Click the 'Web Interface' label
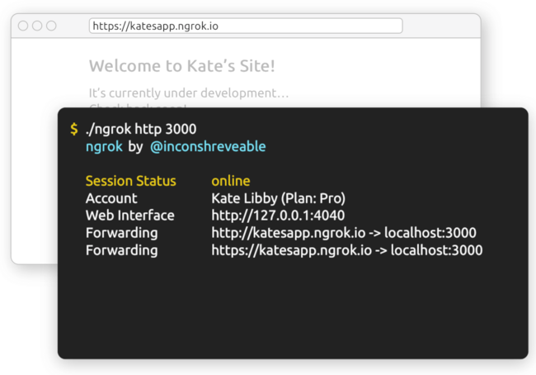Viewport: 536px width, 375px height. pyautogui.click(x=129, y=216)
